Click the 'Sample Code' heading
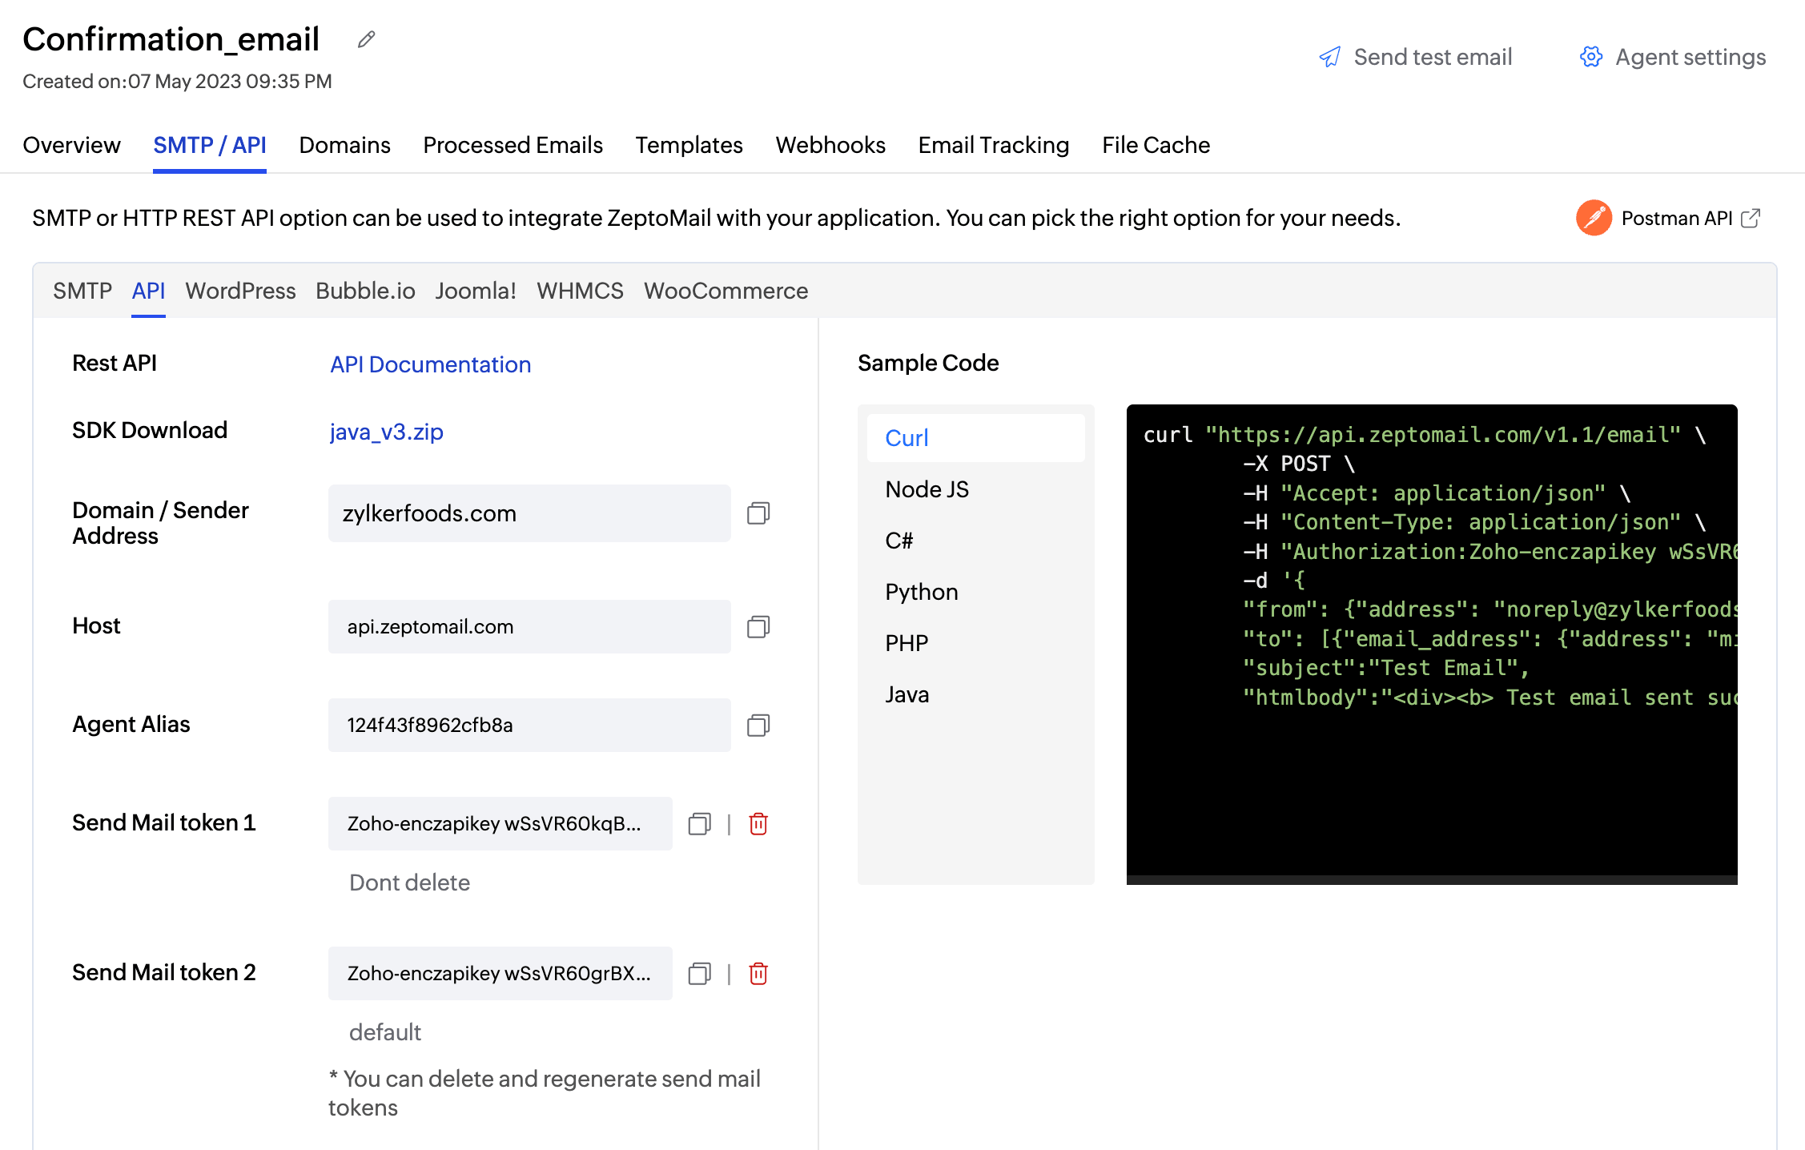The height and width of the screenshot is (1150, 1805). point(928,364)
